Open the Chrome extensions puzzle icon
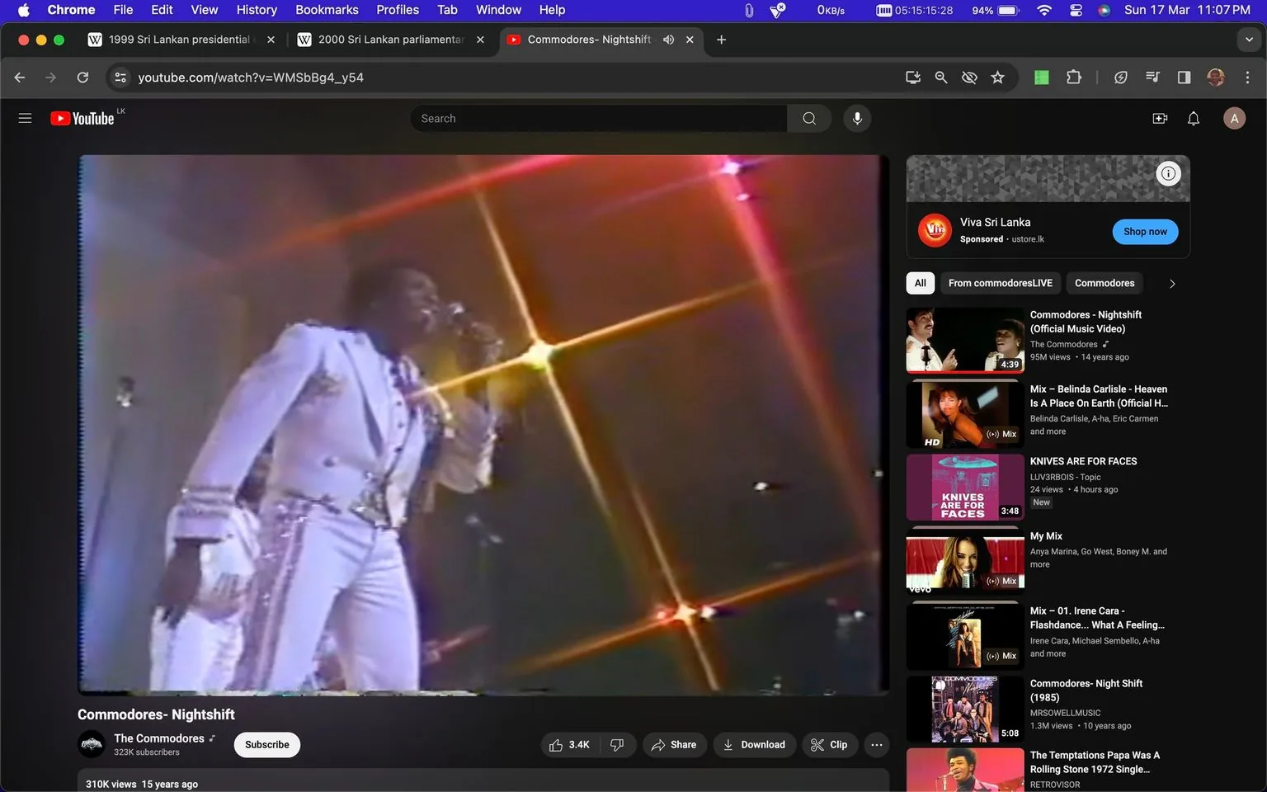This screenshot has height=792, width=1267. (1073, 77)
